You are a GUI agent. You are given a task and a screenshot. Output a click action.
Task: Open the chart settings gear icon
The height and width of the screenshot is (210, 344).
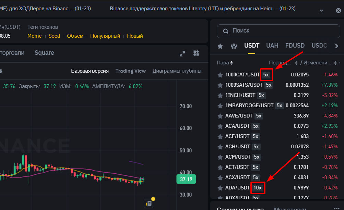click(x=1, y=71)
